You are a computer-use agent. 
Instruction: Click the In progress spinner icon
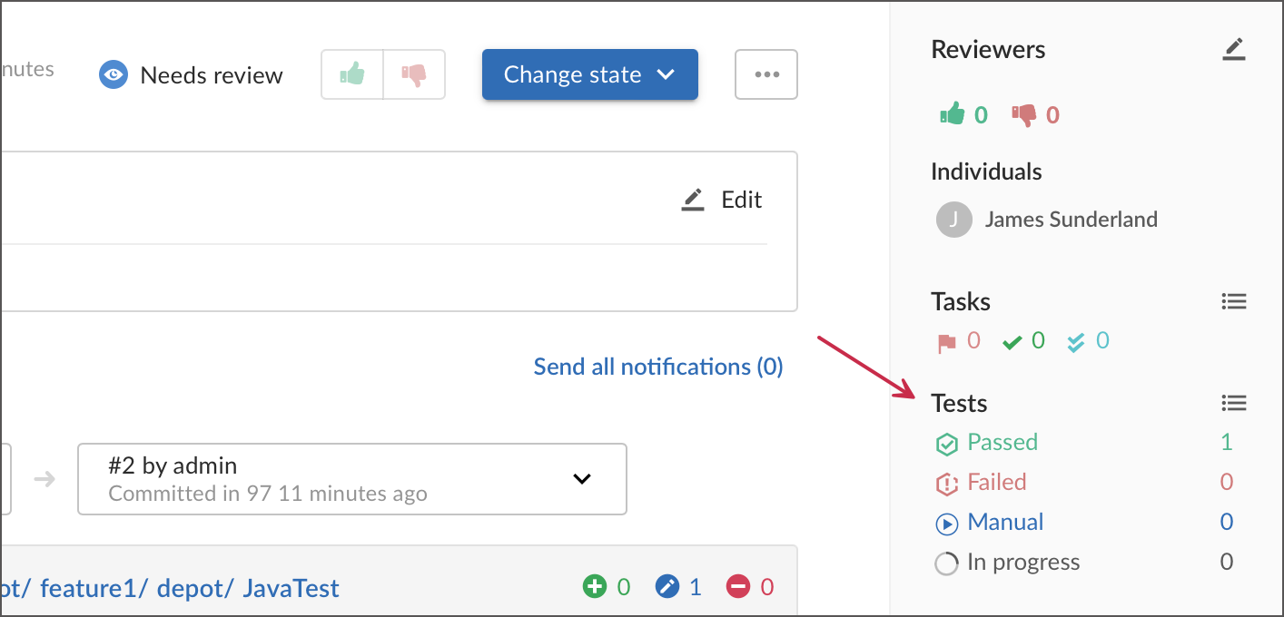[x=947, y=563]
